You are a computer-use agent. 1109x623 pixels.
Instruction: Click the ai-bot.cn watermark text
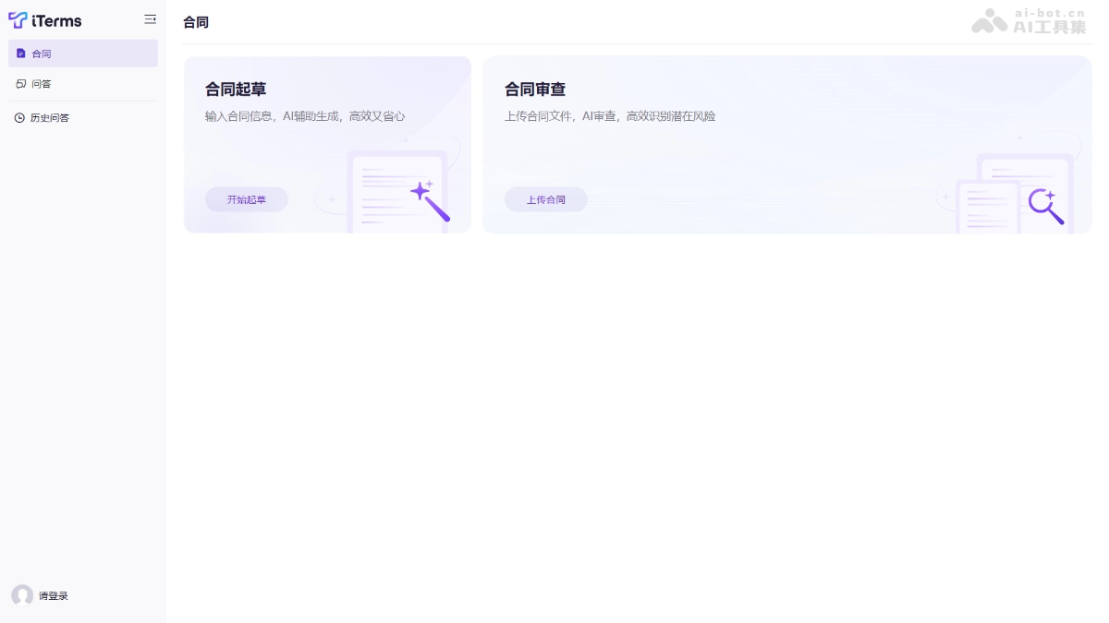point(1049,13)
